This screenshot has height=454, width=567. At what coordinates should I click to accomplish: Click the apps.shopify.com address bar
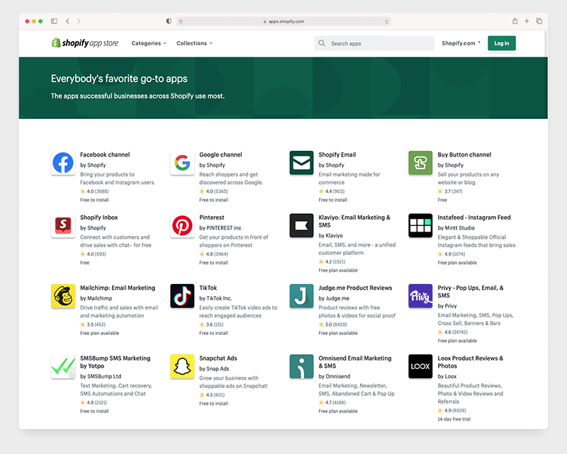283,21
